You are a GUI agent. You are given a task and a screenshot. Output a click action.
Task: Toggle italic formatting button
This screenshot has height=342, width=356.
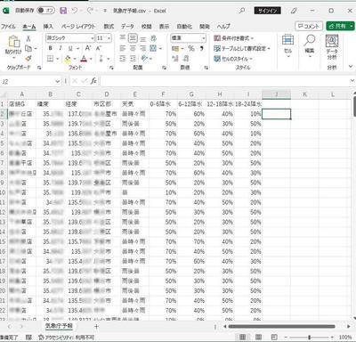click(x=61, y=48)
